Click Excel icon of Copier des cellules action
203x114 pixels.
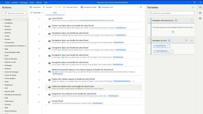[x=49, y=80]
